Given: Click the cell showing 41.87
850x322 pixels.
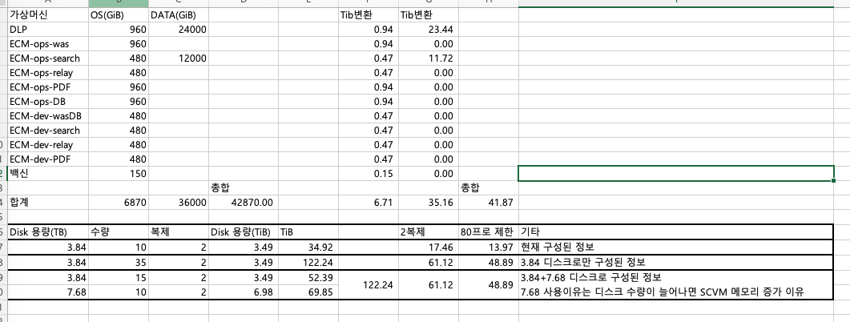Looking at the screenshot, I should click(x=487, y=203).
